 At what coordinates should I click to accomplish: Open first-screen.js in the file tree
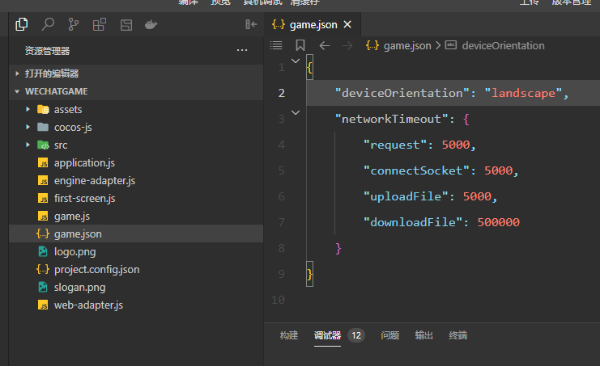[136, 198]
